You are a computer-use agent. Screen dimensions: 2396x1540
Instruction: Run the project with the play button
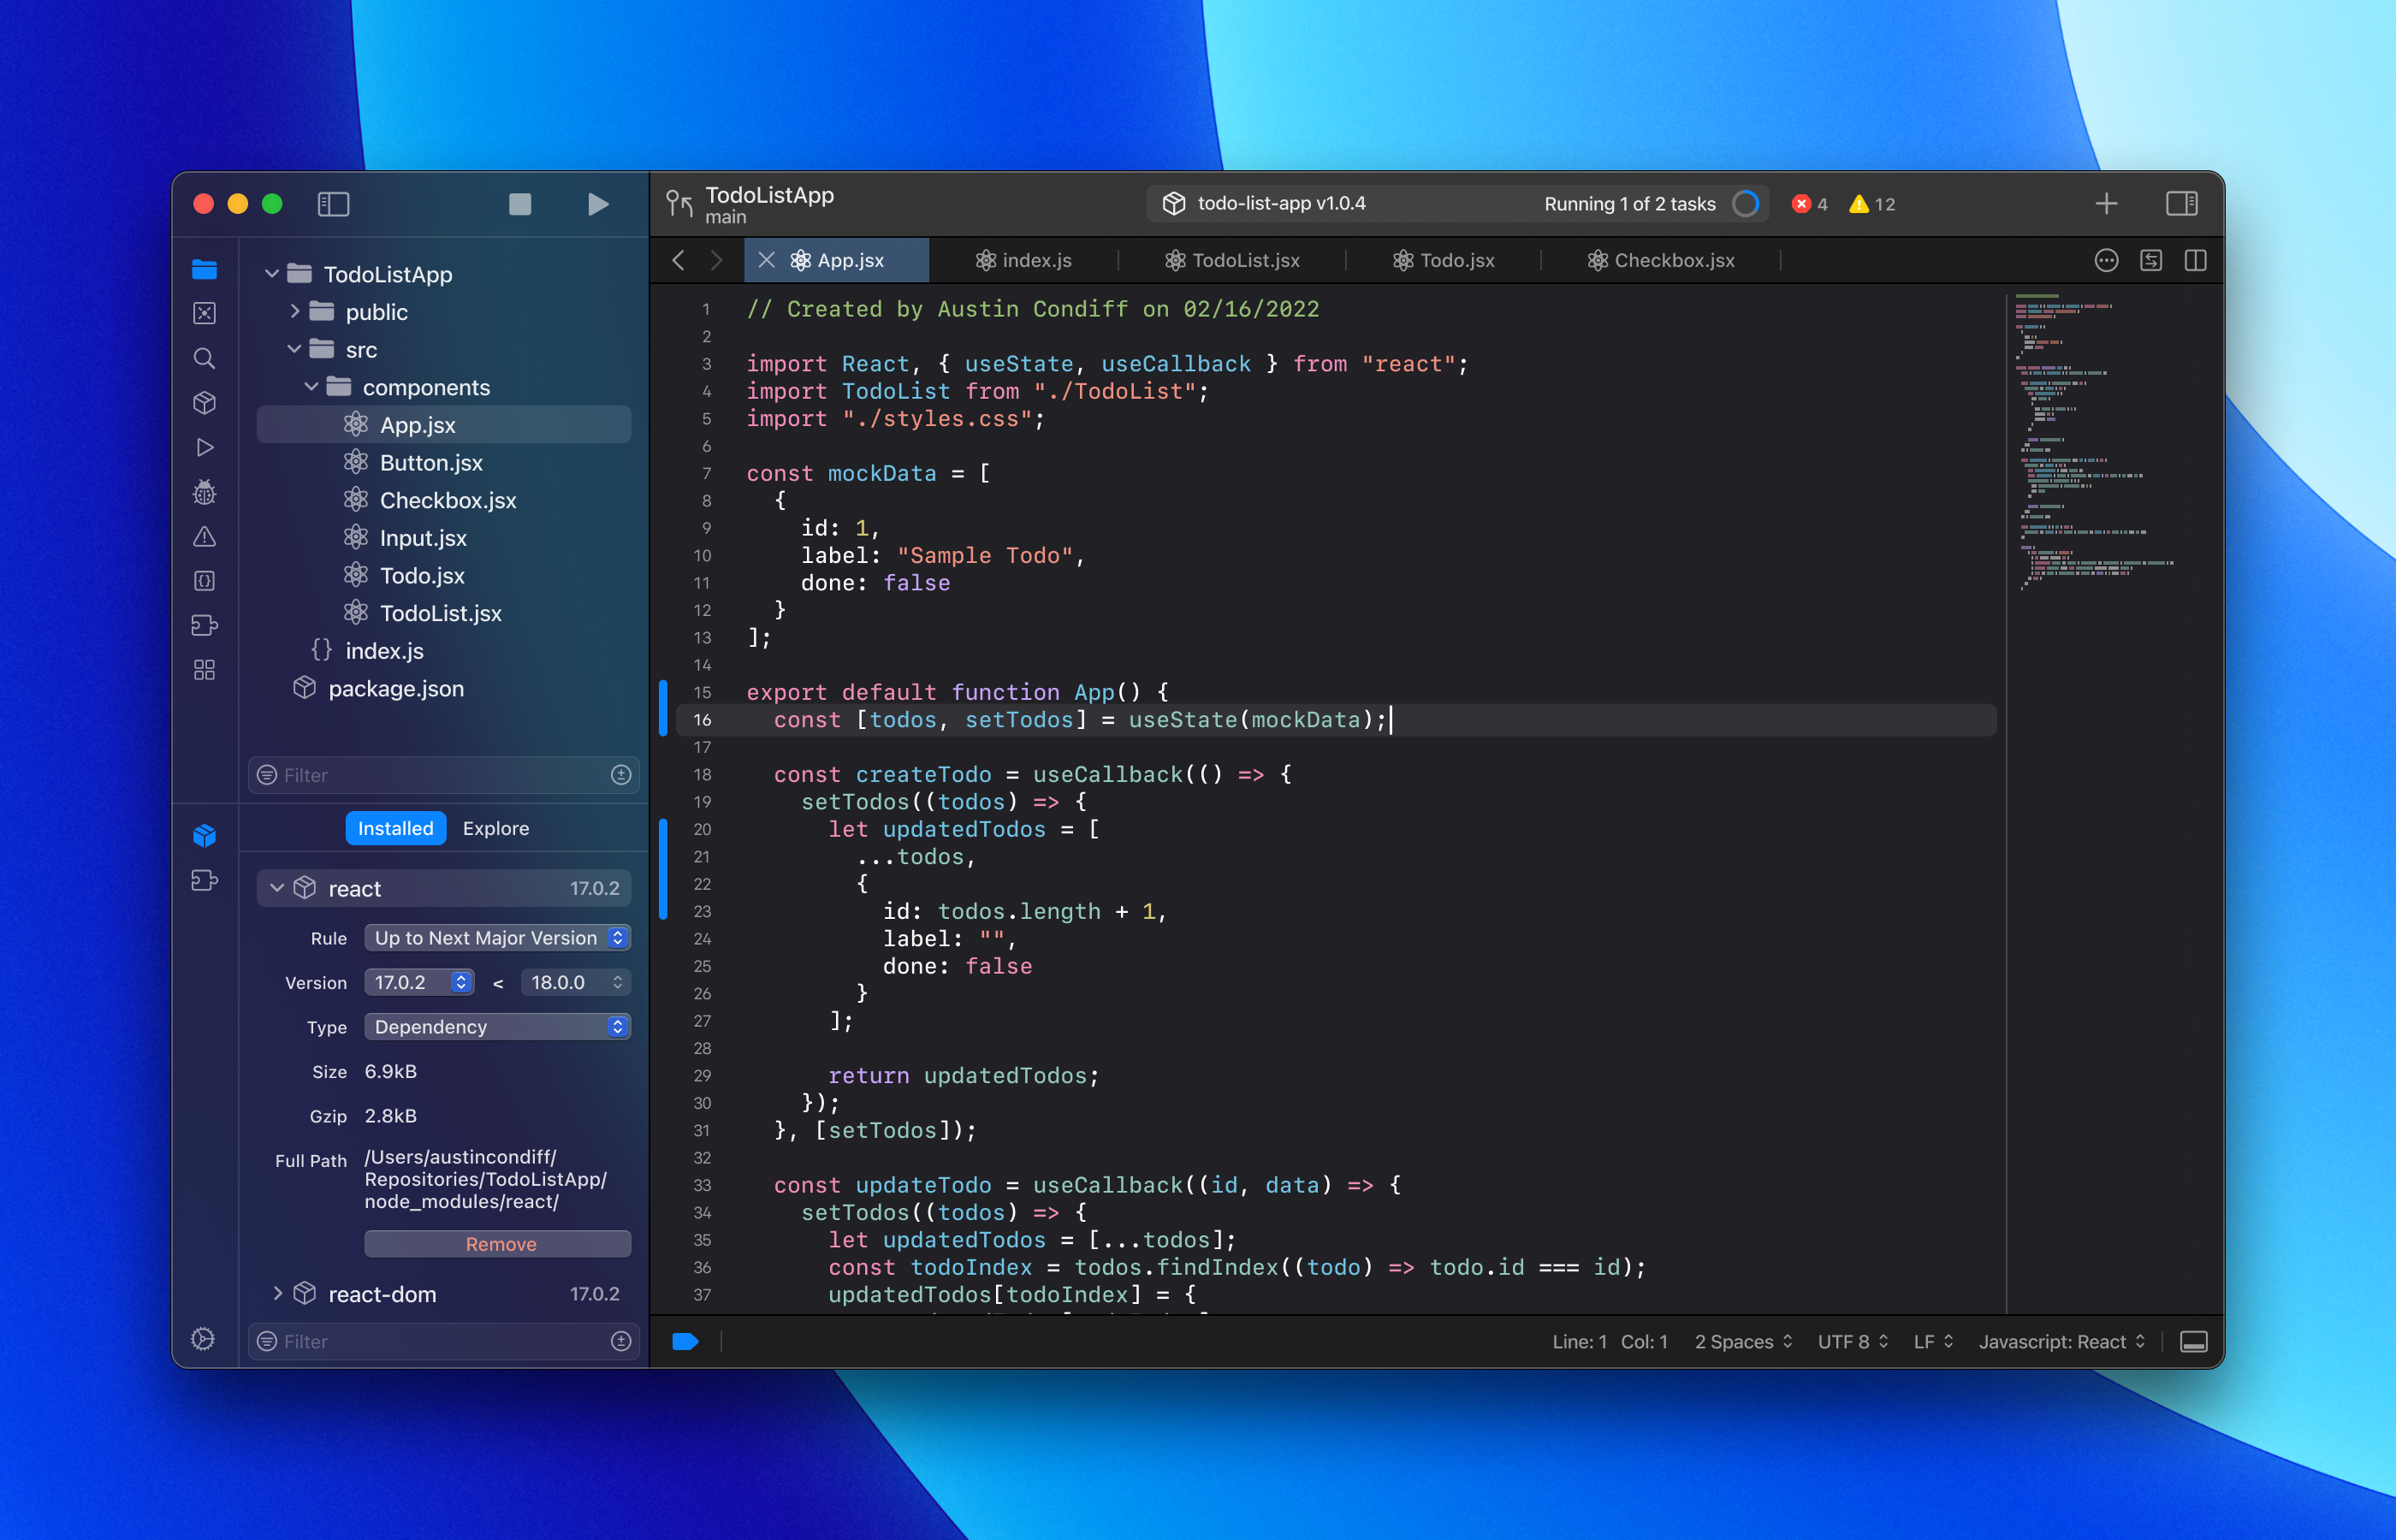[597, 204]
